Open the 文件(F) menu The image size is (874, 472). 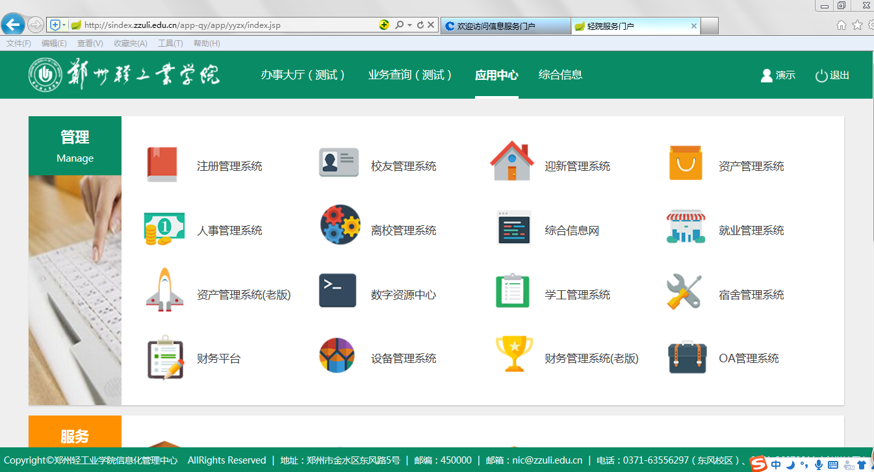19,43
